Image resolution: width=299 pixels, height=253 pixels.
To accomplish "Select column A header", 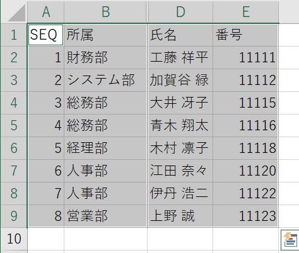I will 45,12.
